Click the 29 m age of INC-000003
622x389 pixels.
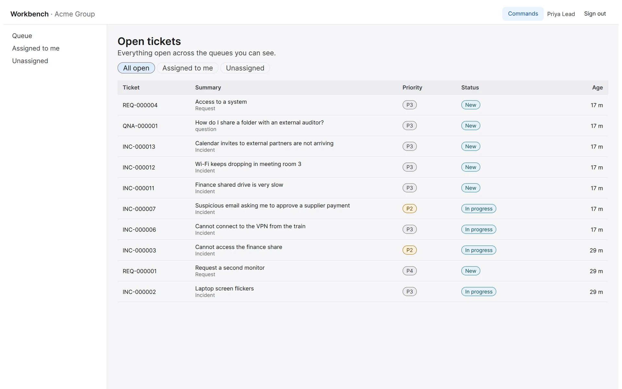tap(596, 250)
